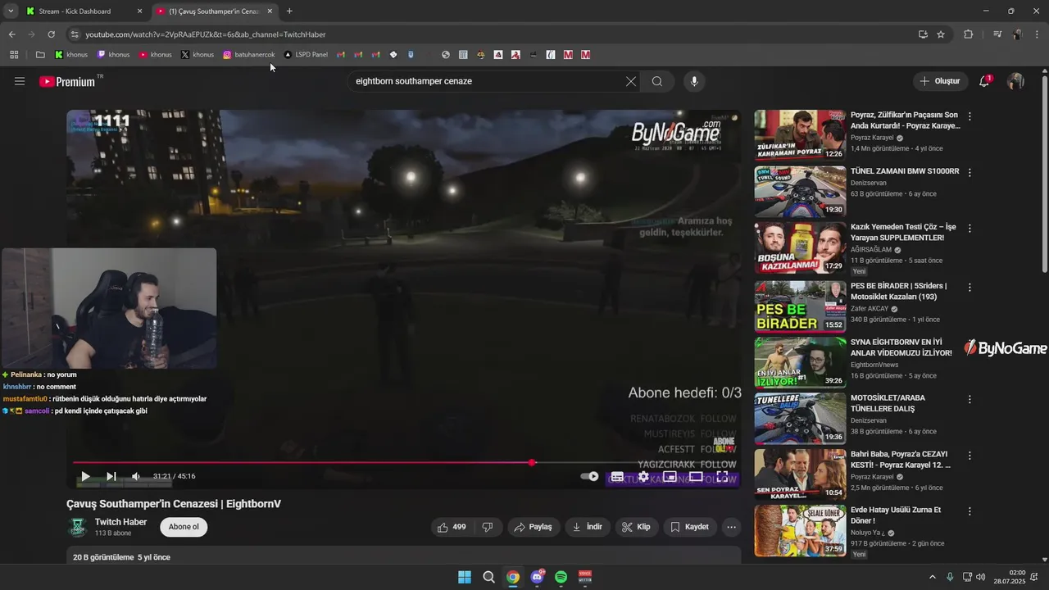Open LSPD Panel bookmark
The width and height of the screenshot is (1049, 590).
point(306,55)
